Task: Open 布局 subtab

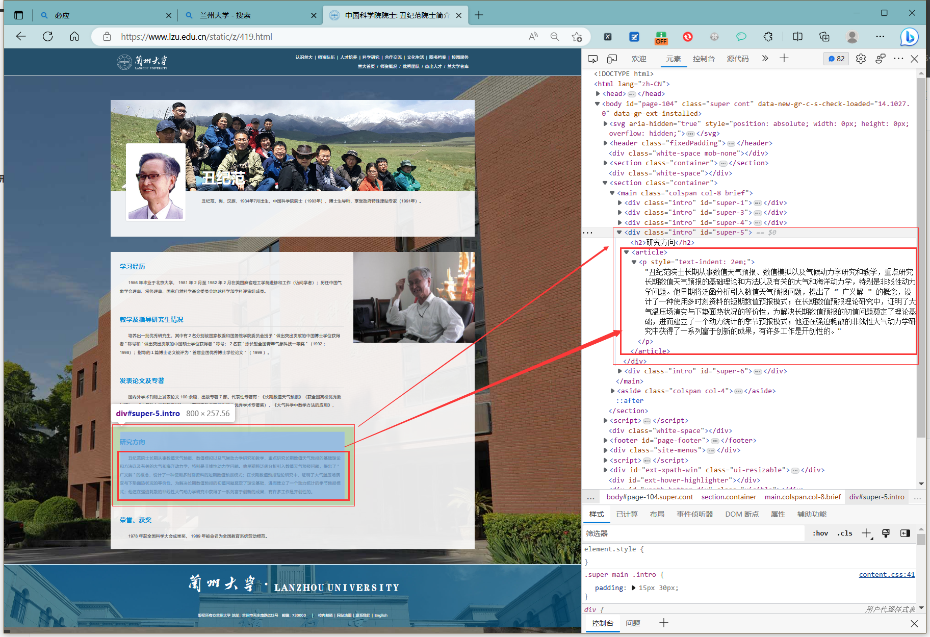Action: click(x=657, y=514)
